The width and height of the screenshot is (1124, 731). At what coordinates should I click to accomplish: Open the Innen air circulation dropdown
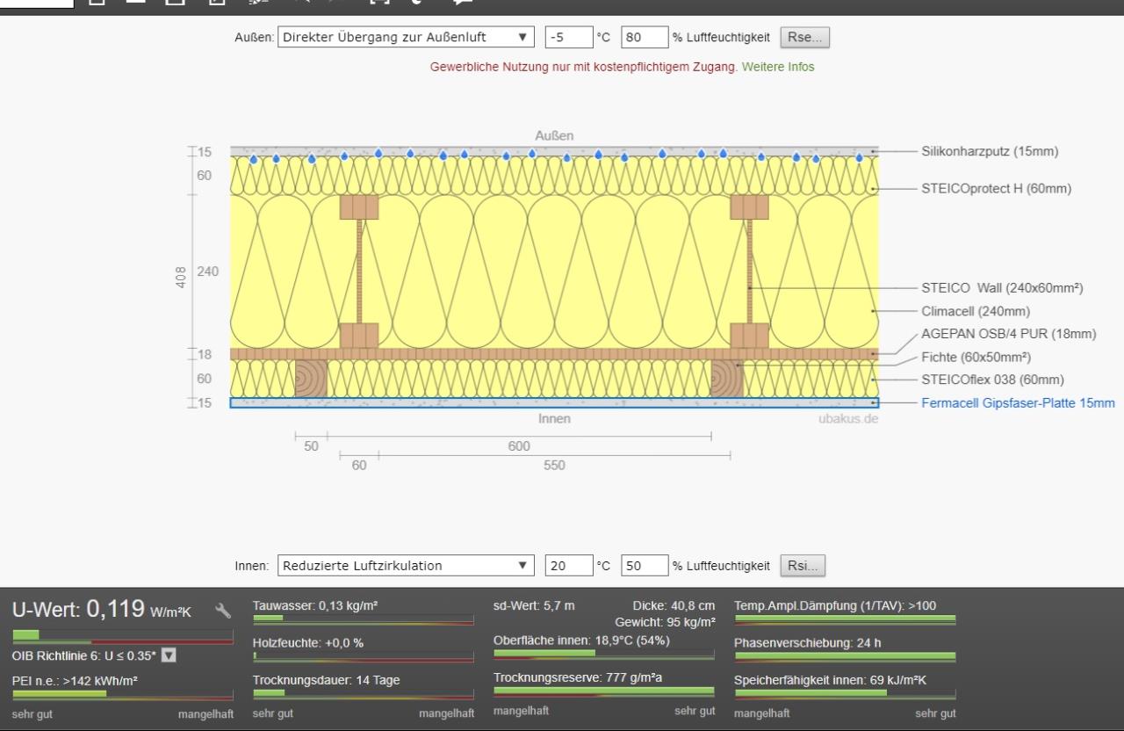[406, 566]
